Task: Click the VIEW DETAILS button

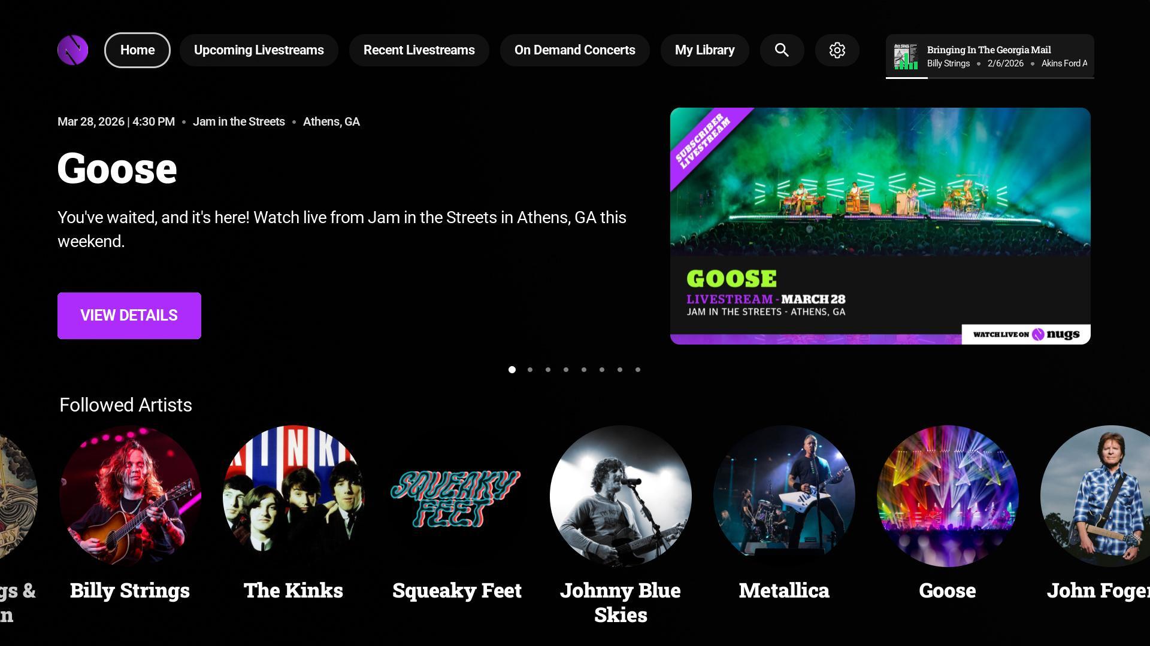Action: (x=129, y=316)
